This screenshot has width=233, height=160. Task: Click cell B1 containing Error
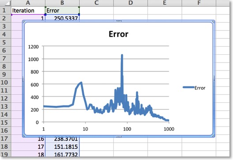click(x=62, y=11)
